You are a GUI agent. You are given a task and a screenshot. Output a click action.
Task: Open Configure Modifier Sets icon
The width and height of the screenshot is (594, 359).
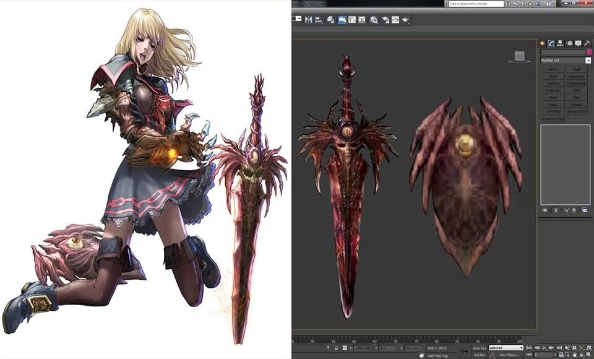(585, 210)
